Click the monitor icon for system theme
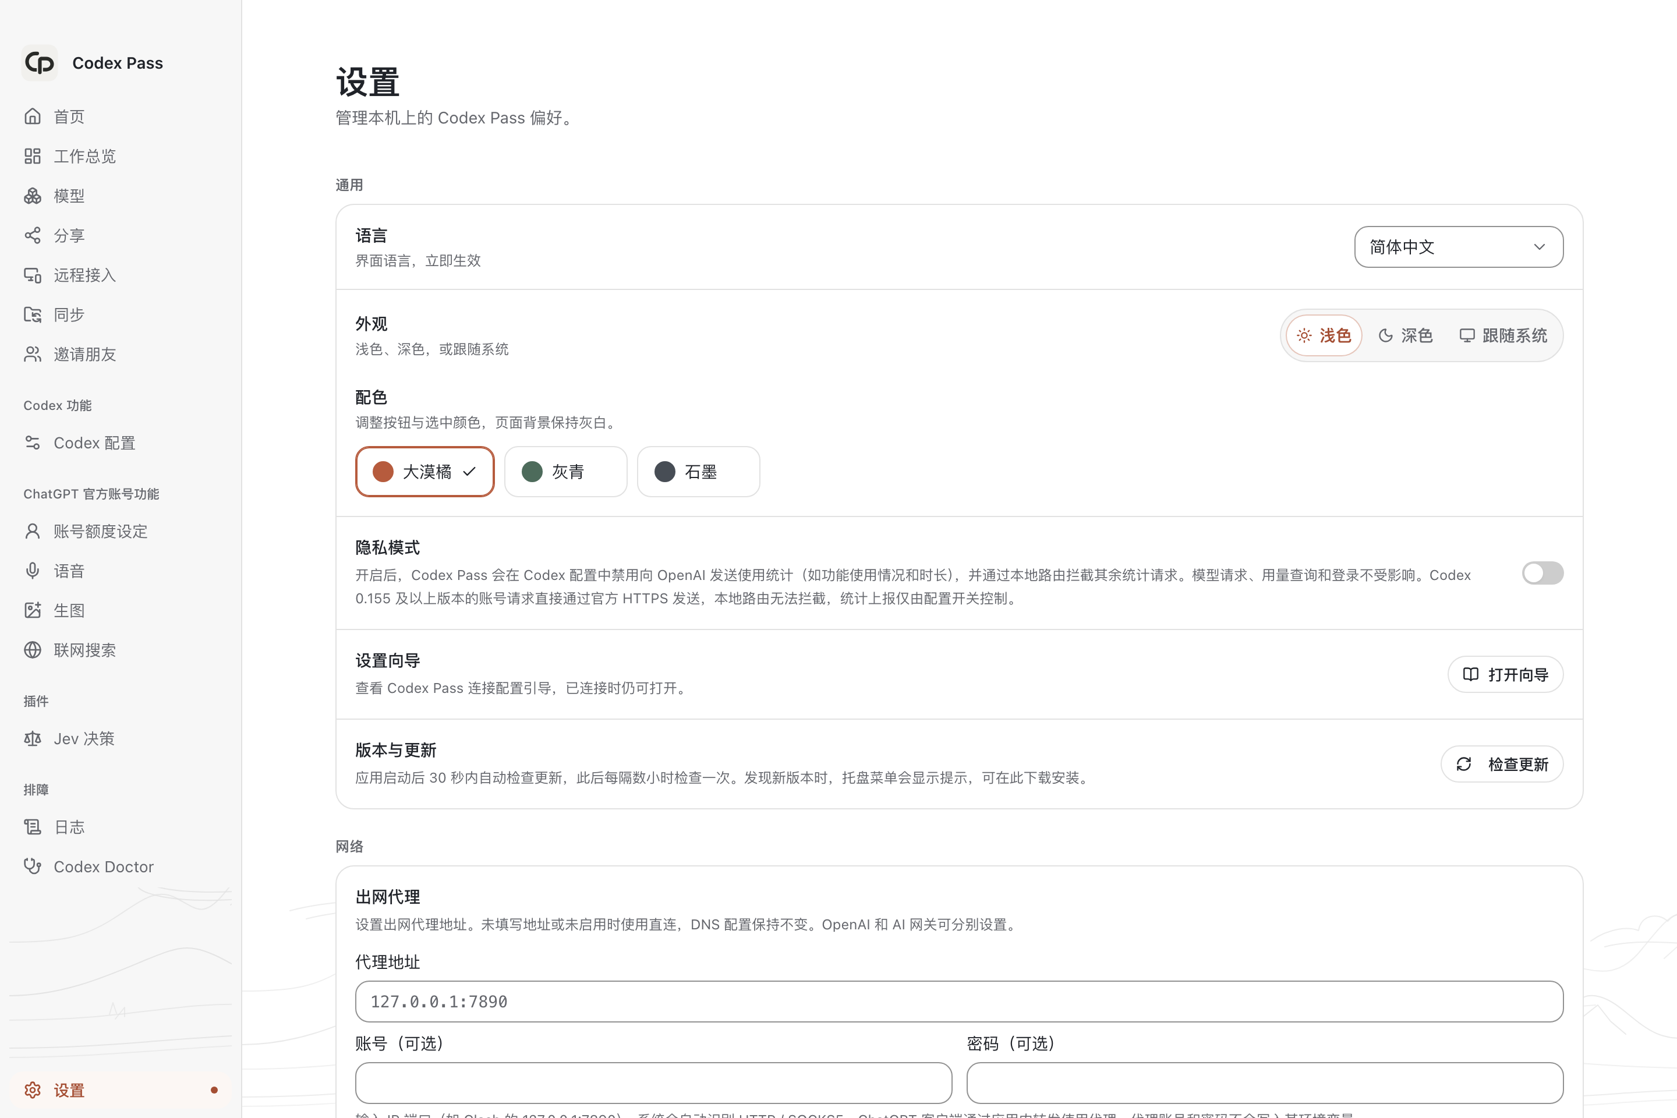 click(x=1467, y=335)
